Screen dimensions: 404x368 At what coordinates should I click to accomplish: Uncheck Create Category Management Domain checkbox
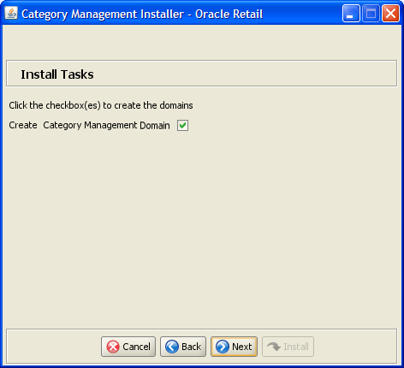click(182, 125)
